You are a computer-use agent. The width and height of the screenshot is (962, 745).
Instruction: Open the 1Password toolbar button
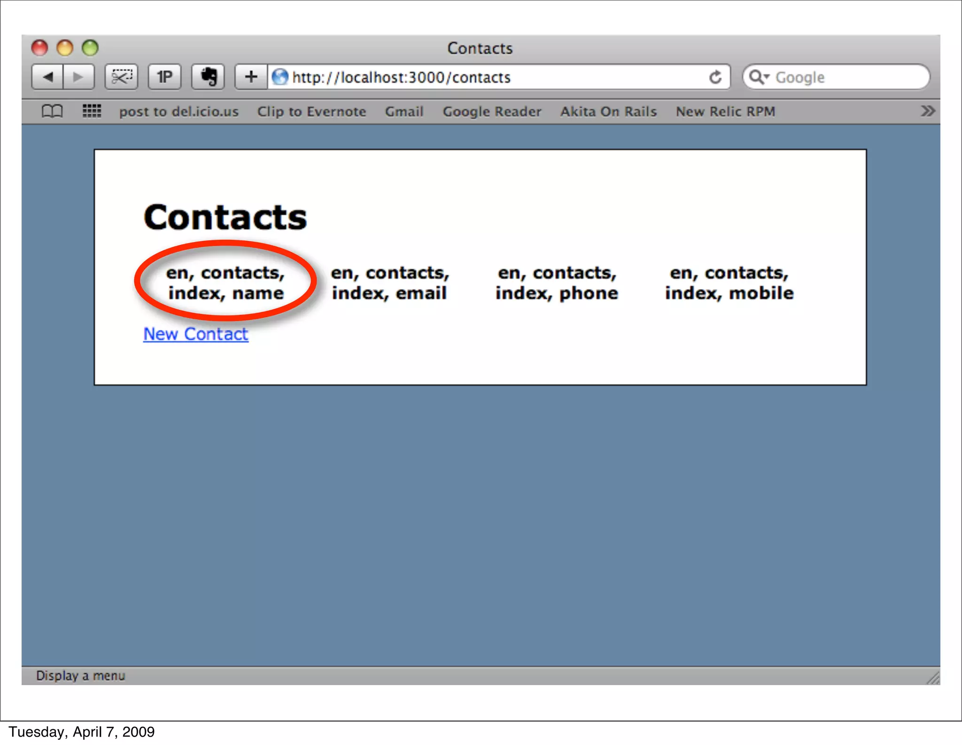coord(164,77)
